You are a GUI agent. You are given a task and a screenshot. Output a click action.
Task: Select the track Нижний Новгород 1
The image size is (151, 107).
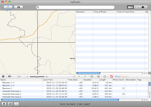pos(12,91)
